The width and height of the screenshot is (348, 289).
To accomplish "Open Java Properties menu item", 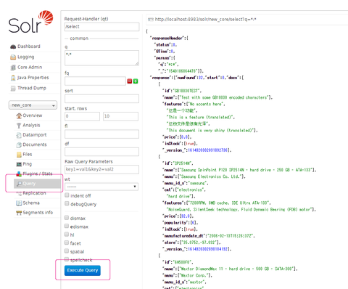I will tap(33, 78).
